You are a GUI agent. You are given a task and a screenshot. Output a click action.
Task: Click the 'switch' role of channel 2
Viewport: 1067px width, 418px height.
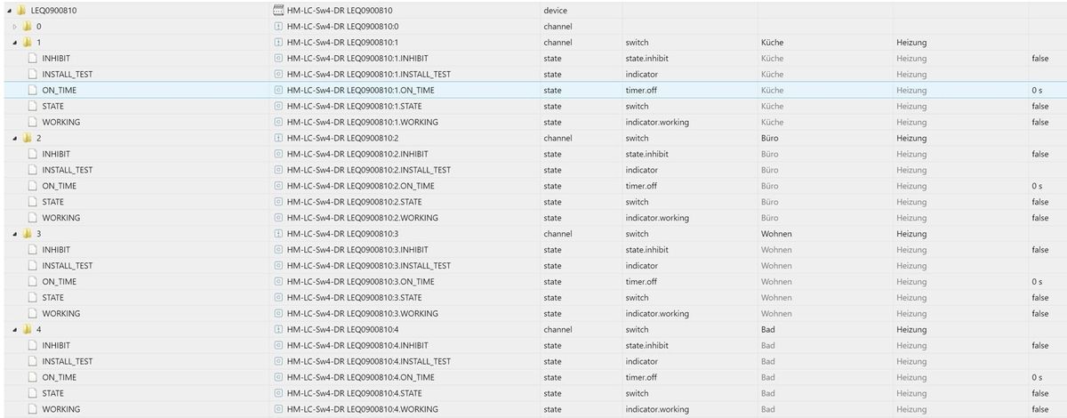638,138
